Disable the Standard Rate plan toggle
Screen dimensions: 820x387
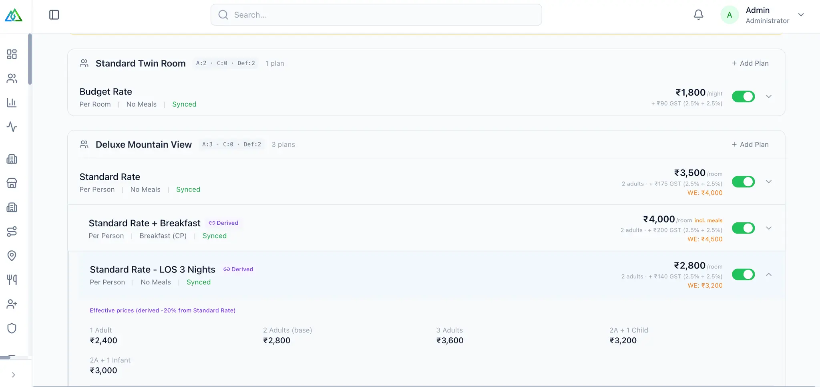743,182
